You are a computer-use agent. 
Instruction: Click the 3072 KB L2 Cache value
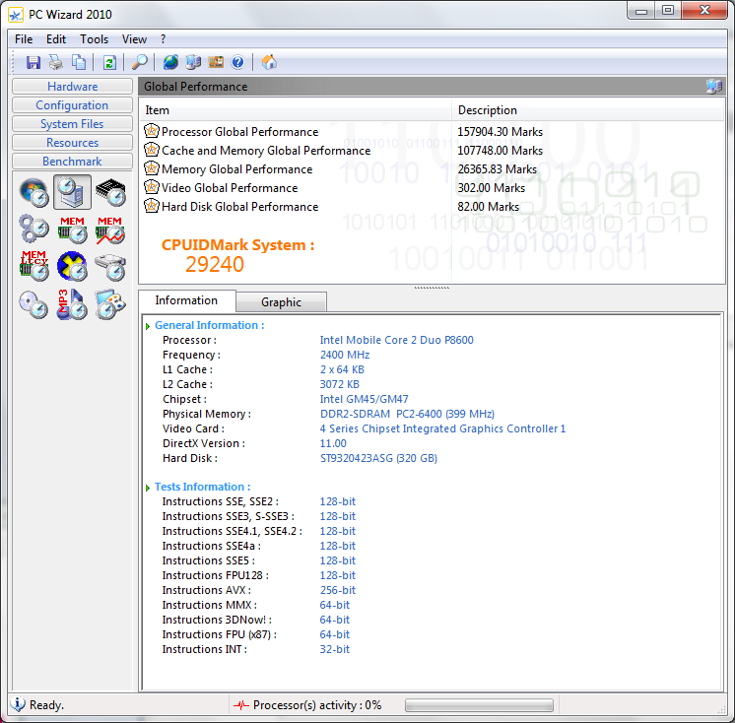(x=339, y=385)
